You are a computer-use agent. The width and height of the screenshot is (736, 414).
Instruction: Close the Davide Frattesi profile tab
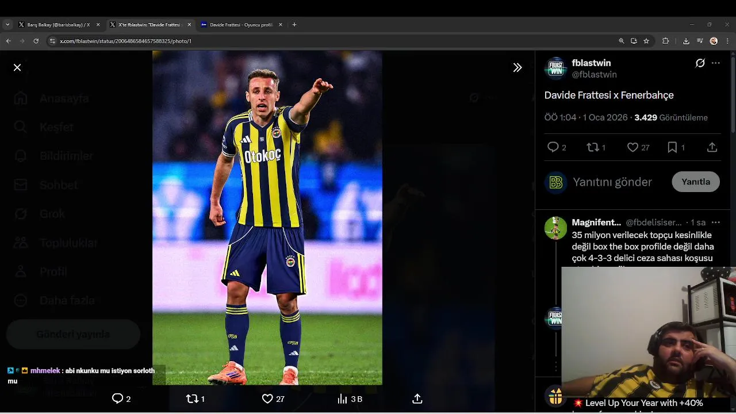coord(281,25)
